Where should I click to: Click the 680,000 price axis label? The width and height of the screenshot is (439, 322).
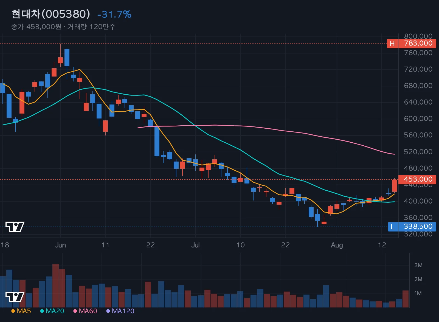[x=418, y=86]
